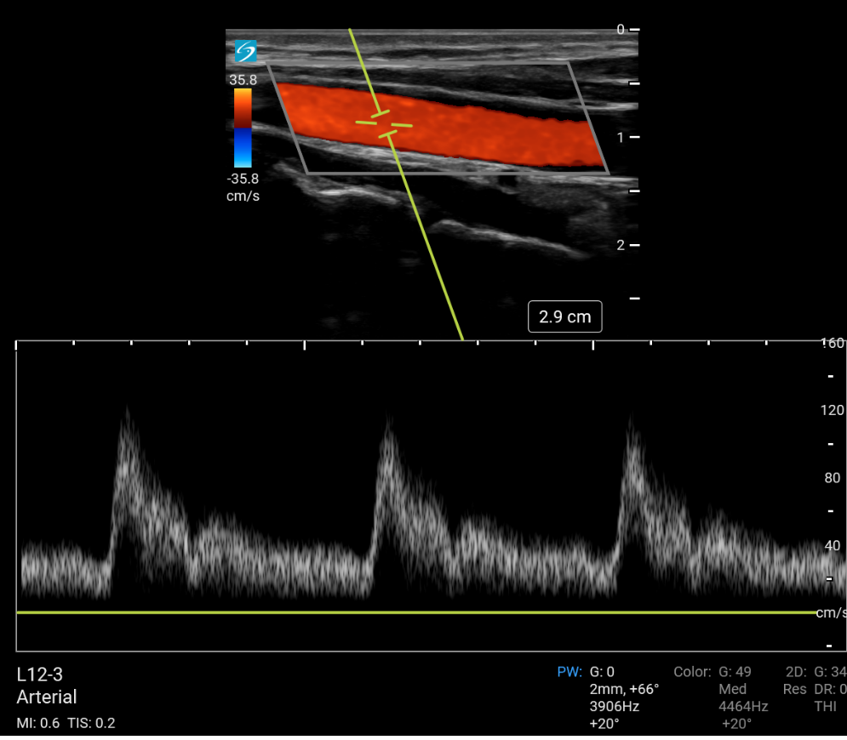
Task: Click the 2mm, +66° gate angle value
Action: pos(624,689)
